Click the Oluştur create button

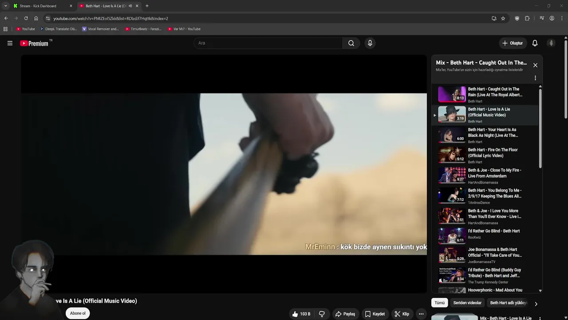[512, 43]
